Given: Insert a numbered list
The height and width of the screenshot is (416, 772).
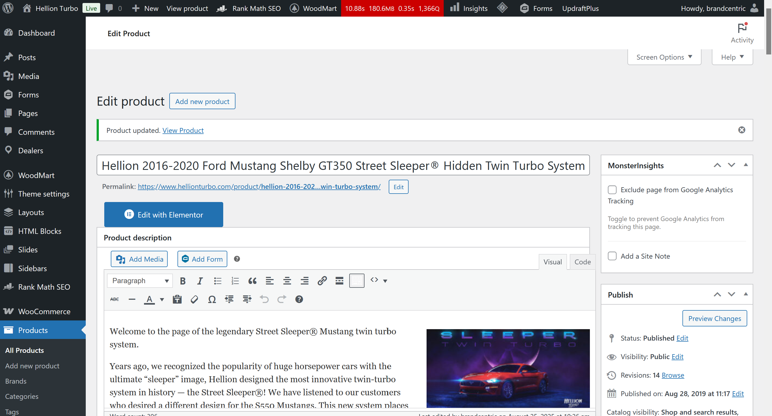Looking at the screenshot, I should [x=235, y=281].
